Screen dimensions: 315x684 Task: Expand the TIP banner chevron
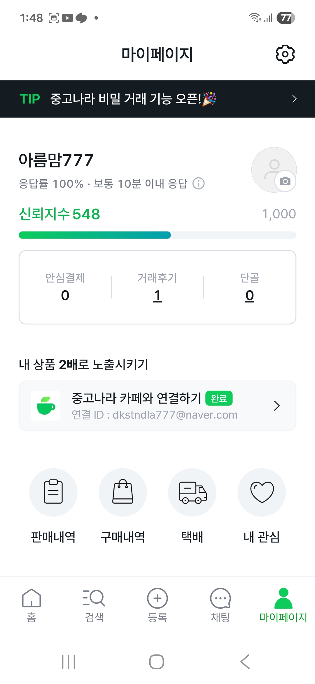tap(294, 99)
